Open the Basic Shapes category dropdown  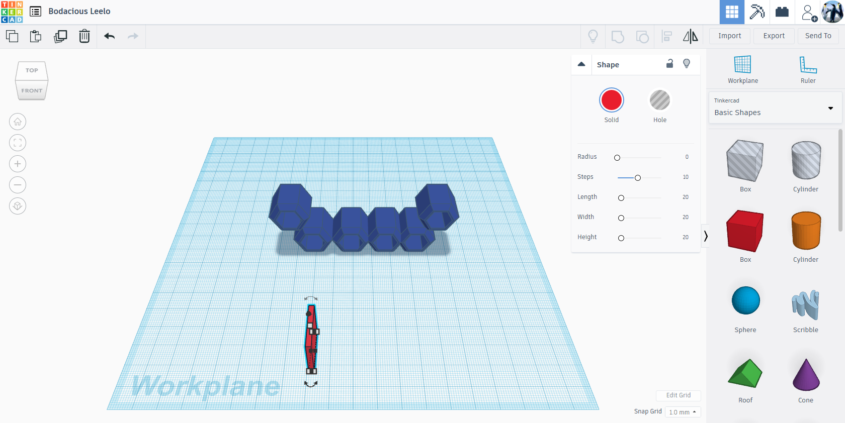point(775,108)
